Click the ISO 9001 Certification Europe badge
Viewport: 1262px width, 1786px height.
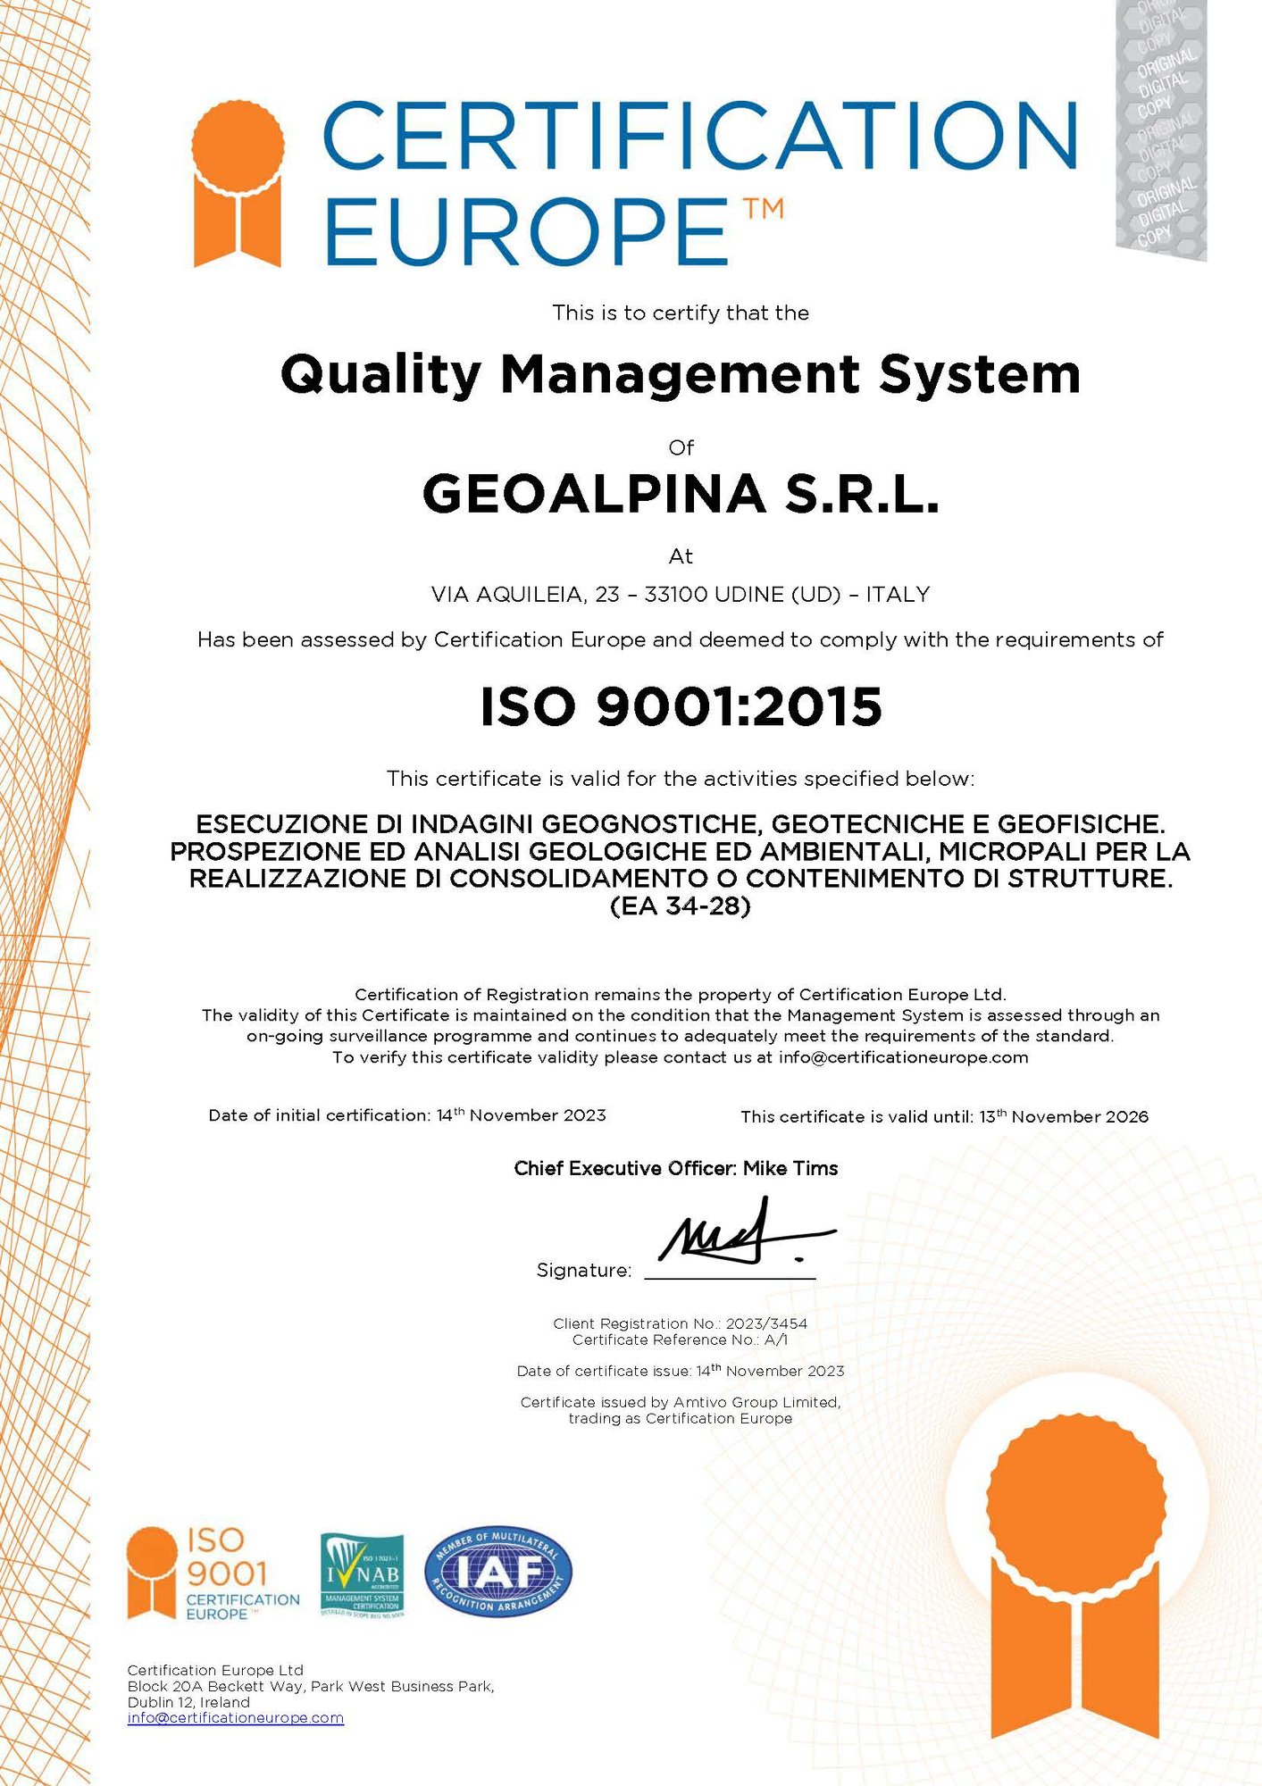pos(213,1573)
